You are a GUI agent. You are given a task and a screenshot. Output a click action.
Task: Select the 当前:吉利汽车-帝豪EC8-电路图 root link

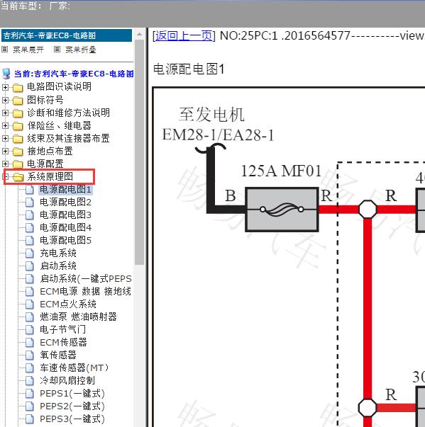click(x=74, y=74)
